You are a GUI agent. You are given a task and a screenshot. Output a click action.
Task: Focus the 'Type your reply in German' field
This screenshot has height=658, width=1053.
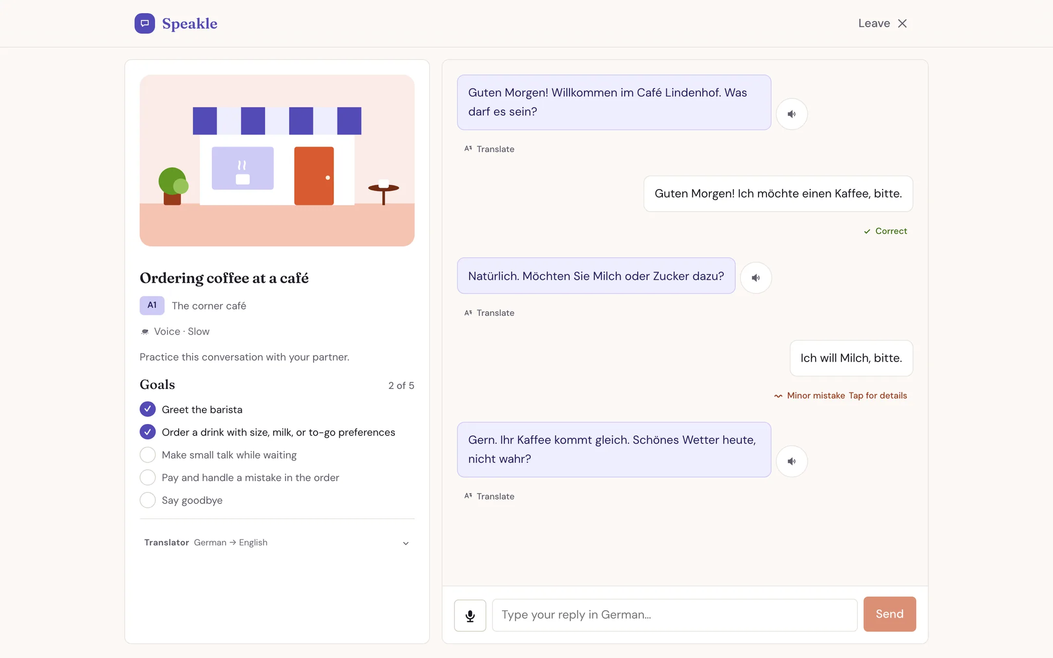675,615
